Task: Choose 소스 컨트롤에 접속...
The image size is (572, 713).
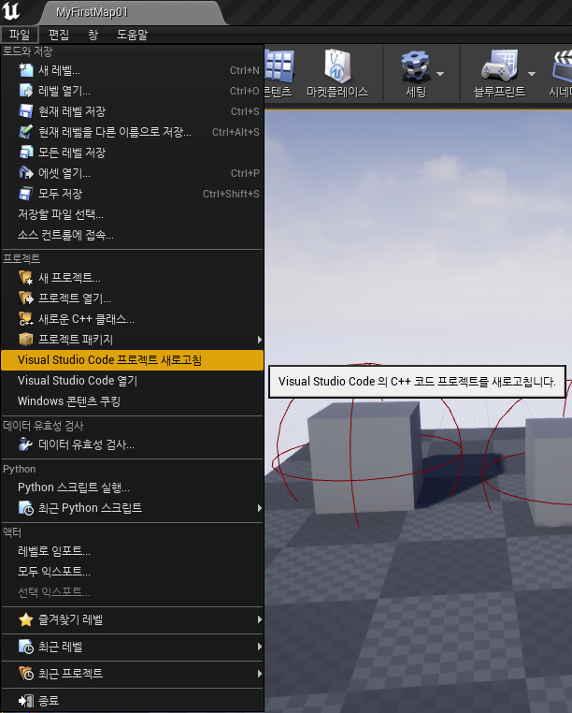Action: coord(132,235)
